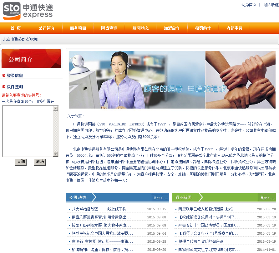Open industry news 总理“代言”背后的潜台词
Viewport: 279px width, 253px height.
click(201, 241)
